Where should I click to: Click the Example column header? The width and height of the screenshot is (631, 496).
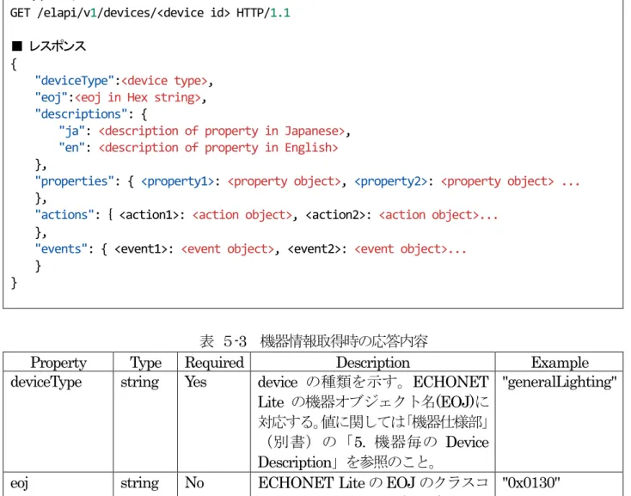pos(560,363)
